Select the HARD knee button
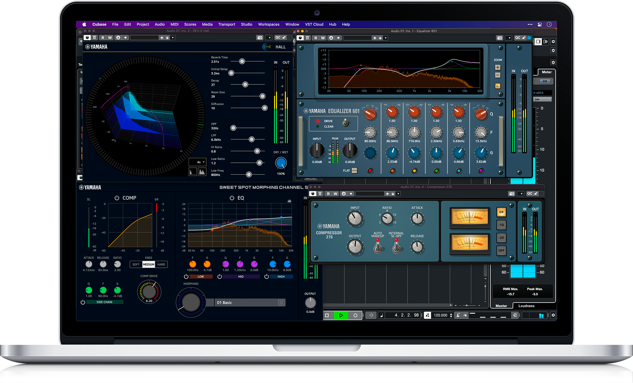 click(161, 264)
